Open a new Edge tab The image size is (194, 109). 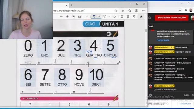click(72, 5)
